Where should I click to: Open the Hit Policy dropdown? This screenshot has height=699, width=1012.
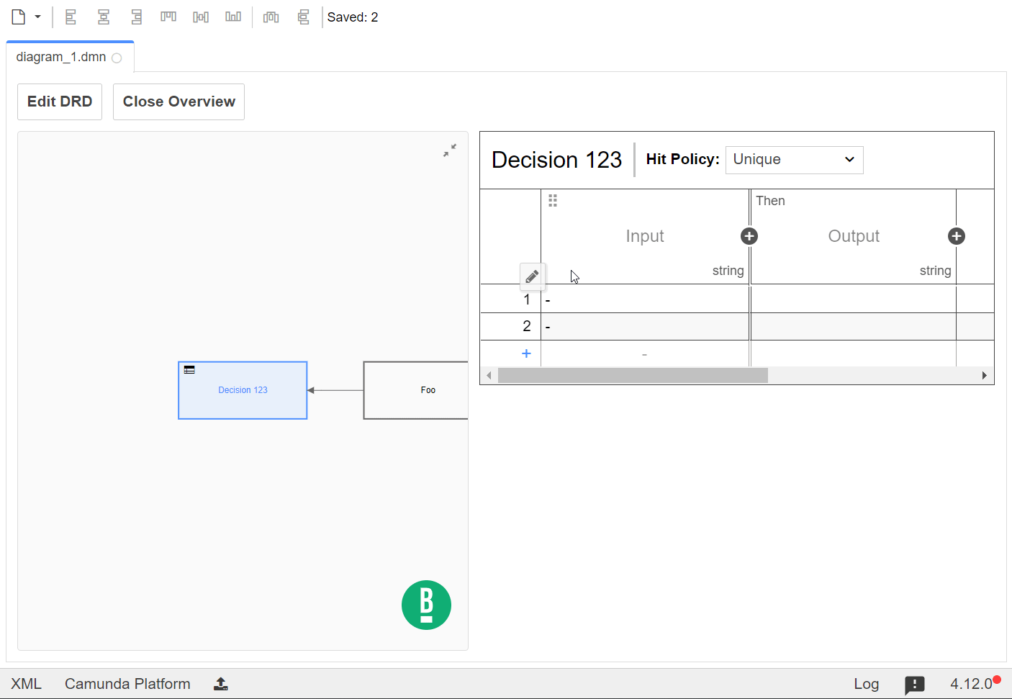point(794,159)
